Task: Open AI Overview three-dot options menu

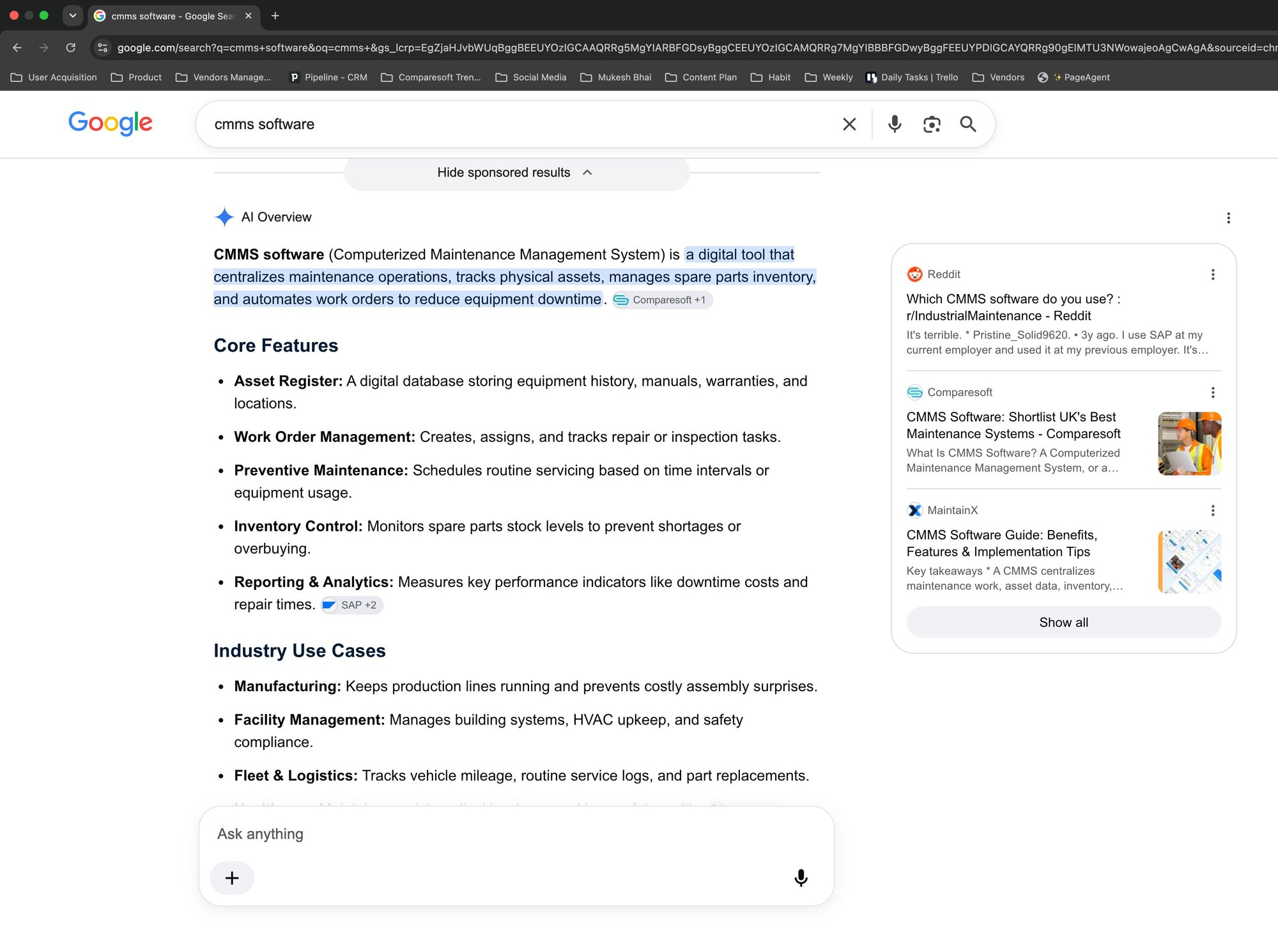Action: click(1228, 218)
